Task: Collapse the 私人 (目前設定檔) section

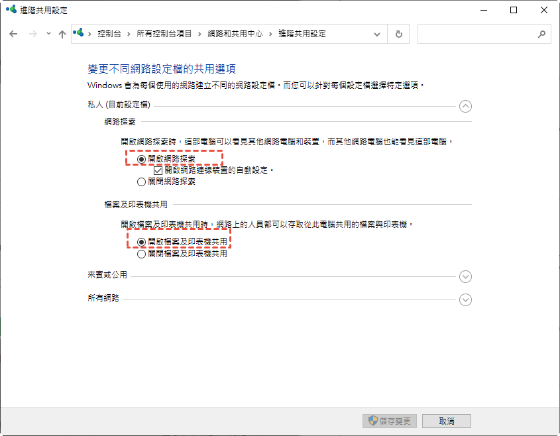Action: coord(465,107)
